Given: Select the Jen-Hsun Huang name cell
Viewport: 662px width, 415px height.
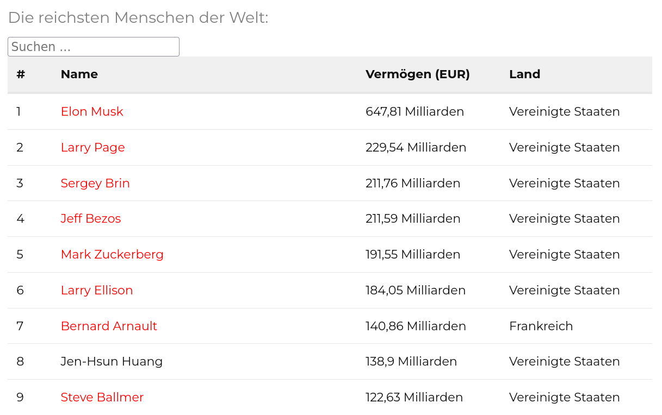Looking at the screenshot, I should (112, 361).
